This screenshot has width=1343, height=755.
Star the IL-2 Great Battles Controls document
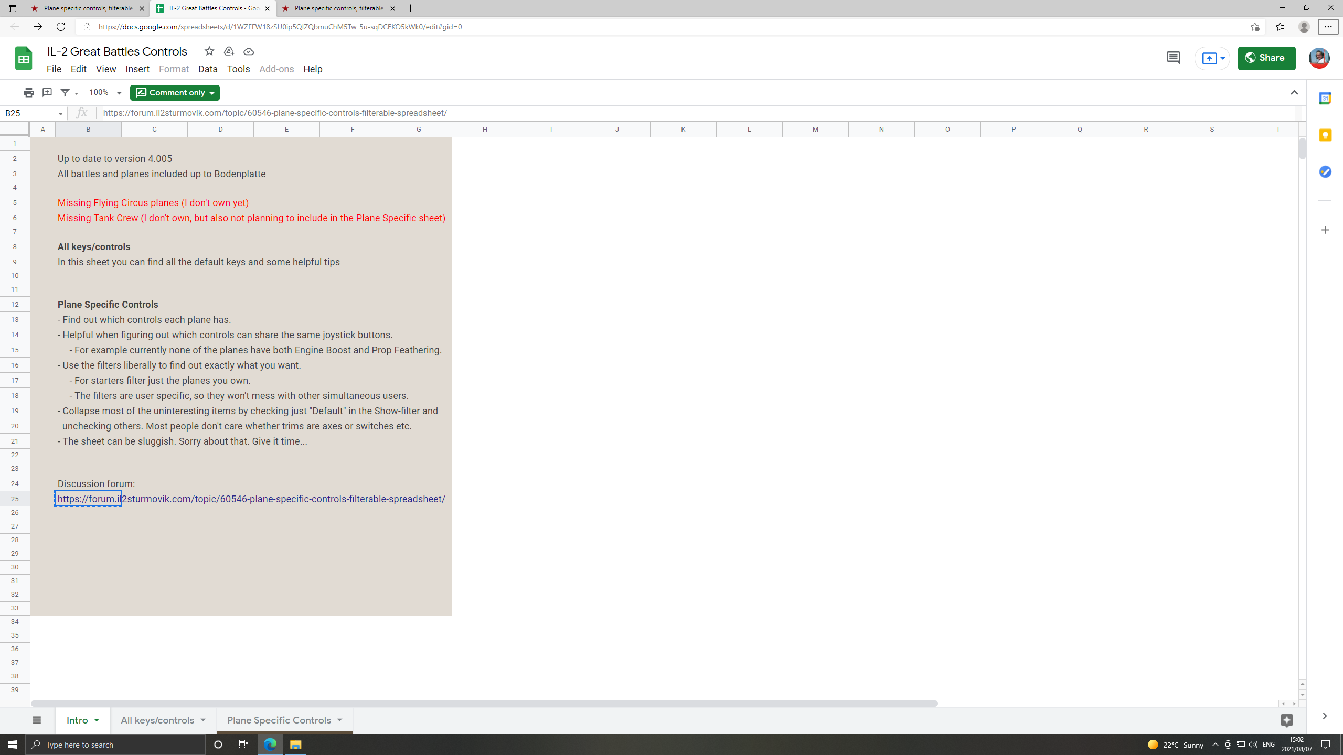coord(209,51)
